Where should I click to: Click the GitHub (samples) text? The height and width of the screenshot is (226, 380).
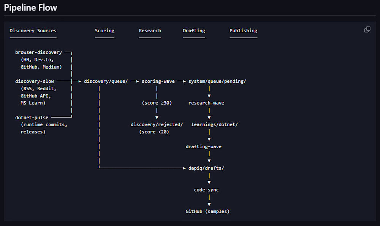coord(207,211)
